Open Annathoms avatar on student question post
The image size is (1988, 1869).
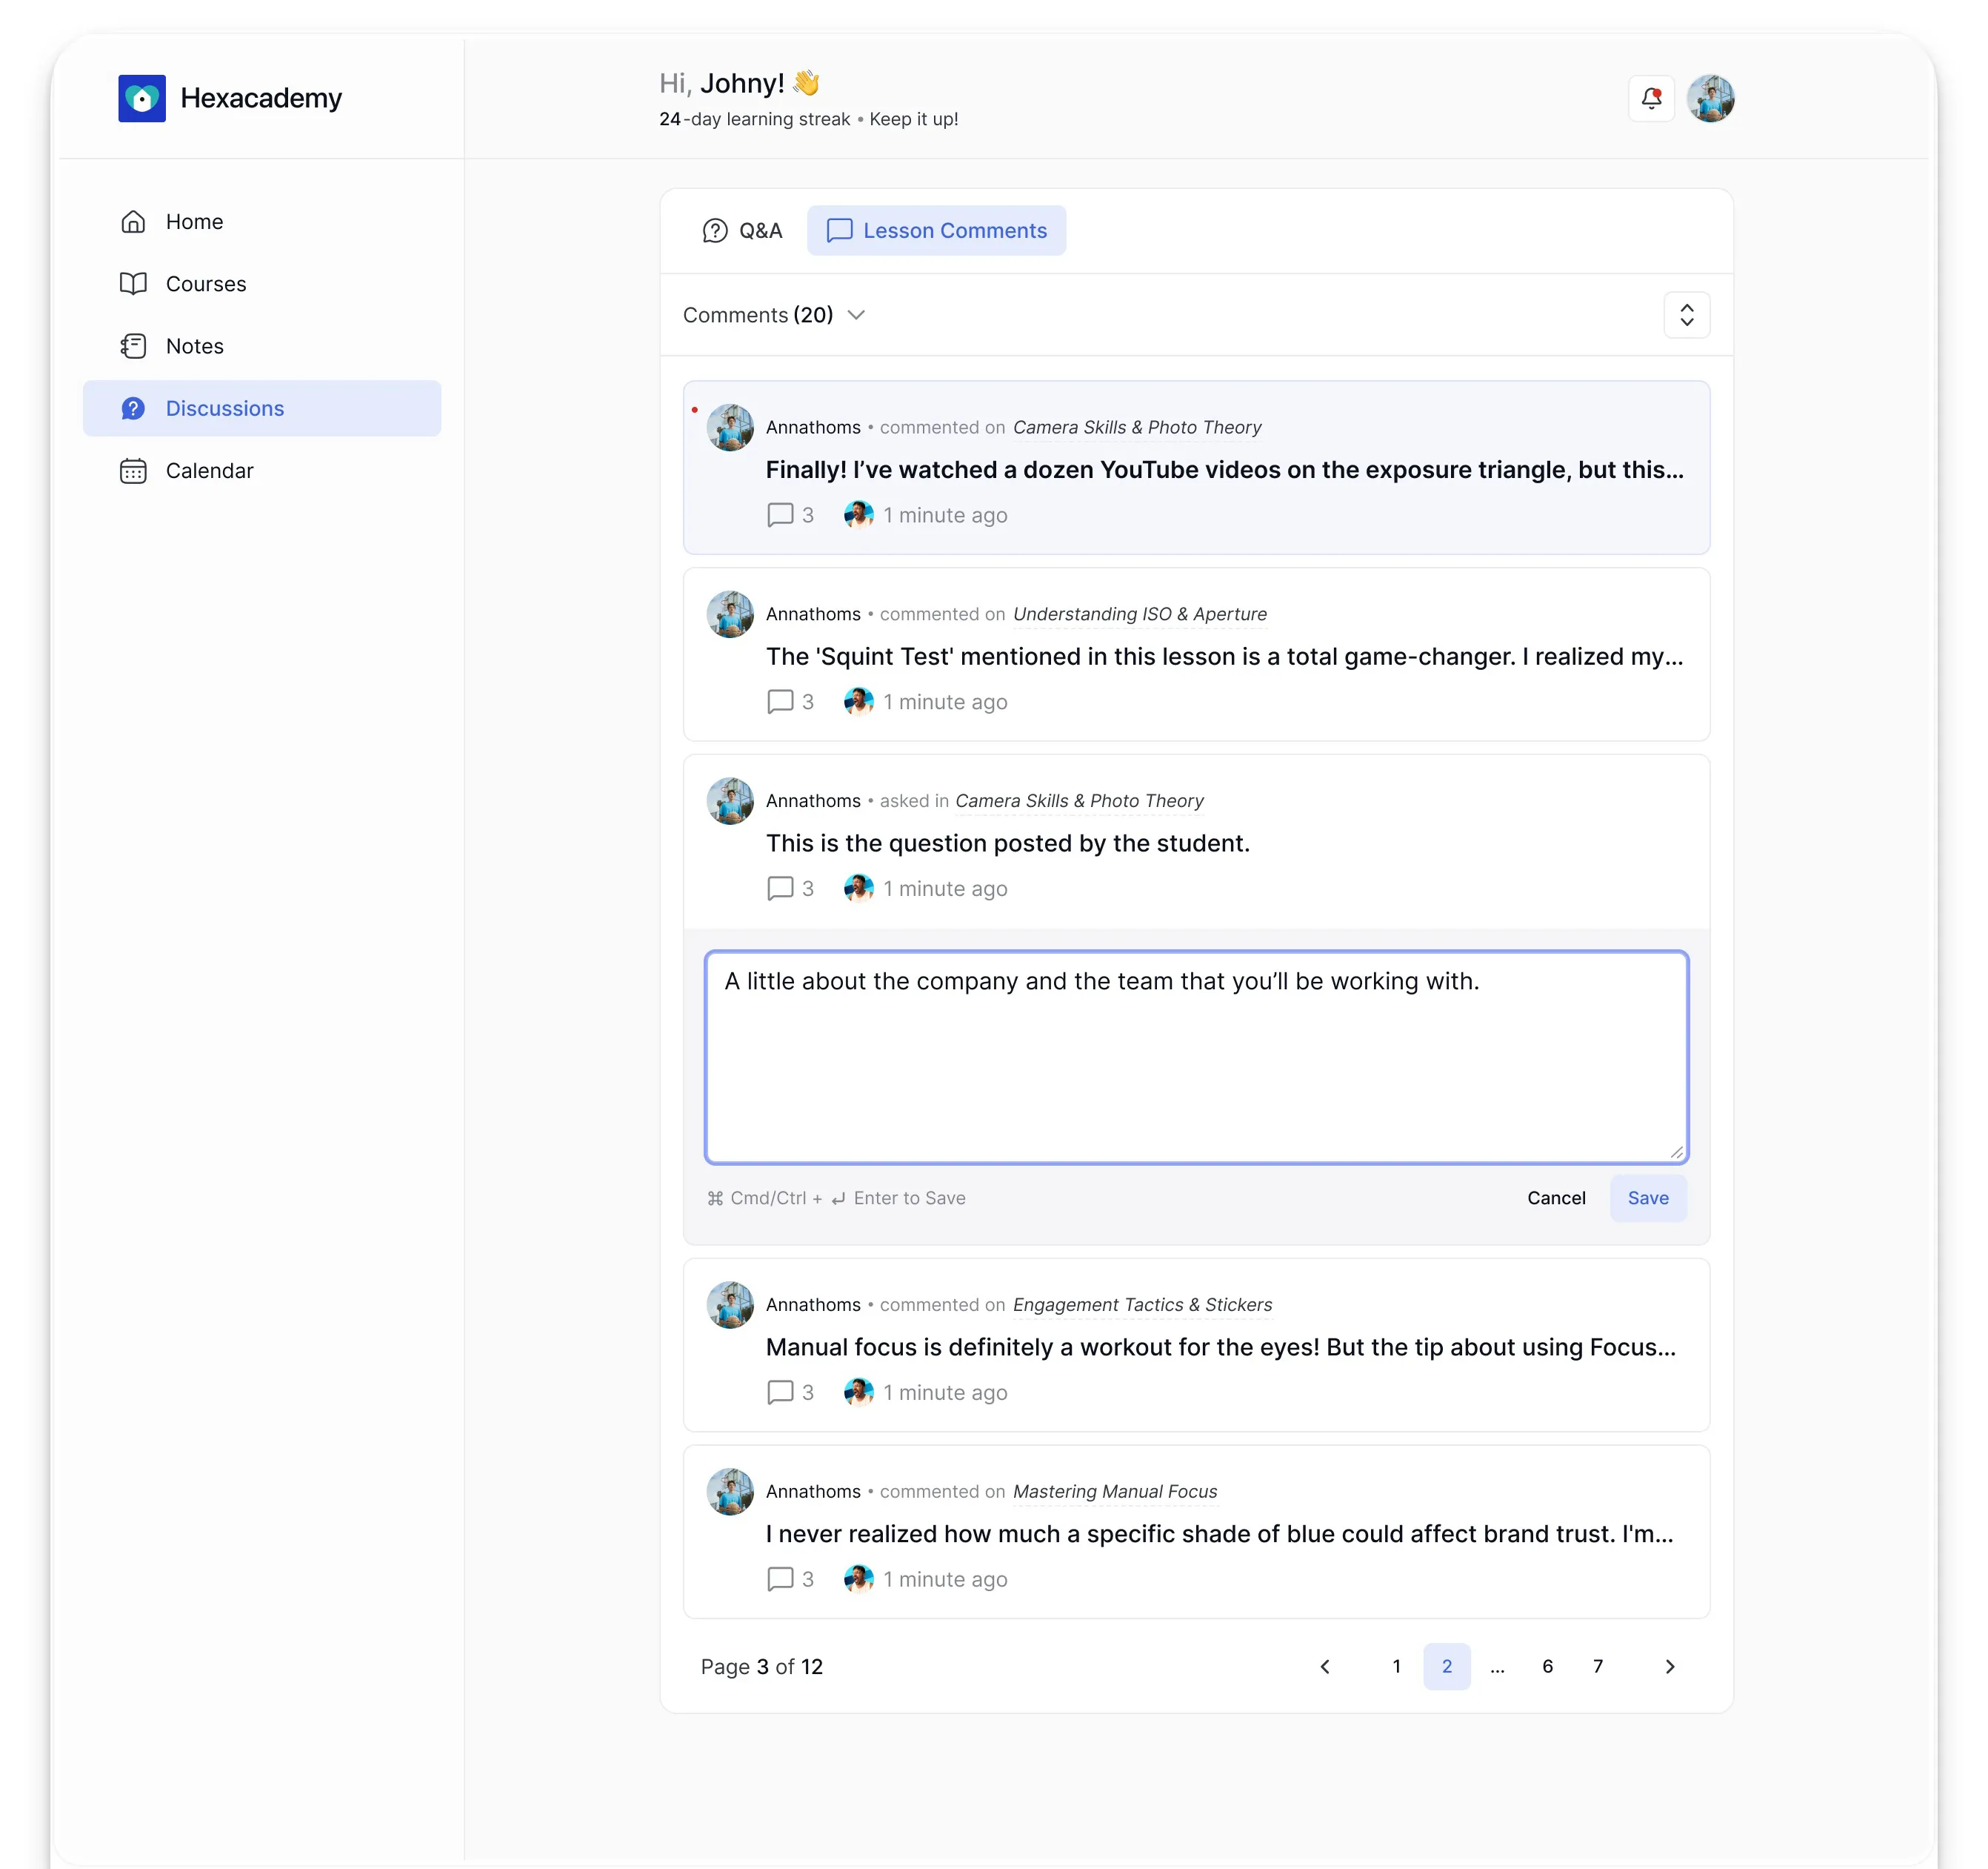coord(730,800)
